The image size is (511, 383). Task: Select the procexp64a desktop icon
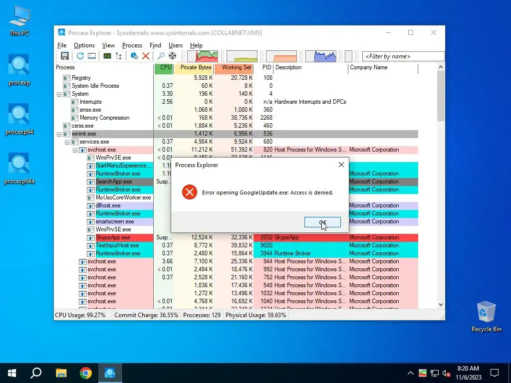[19, 169]
